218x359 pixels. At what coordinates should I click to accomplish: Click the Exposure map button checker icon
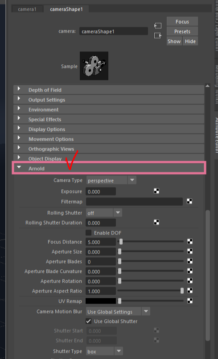pos(156,191)
